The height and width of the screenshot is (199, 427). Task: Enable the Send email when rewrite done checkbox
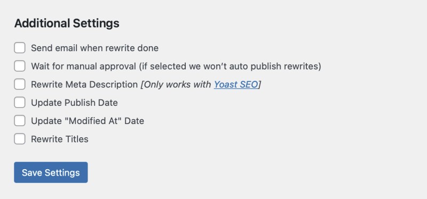coord(20,48)
